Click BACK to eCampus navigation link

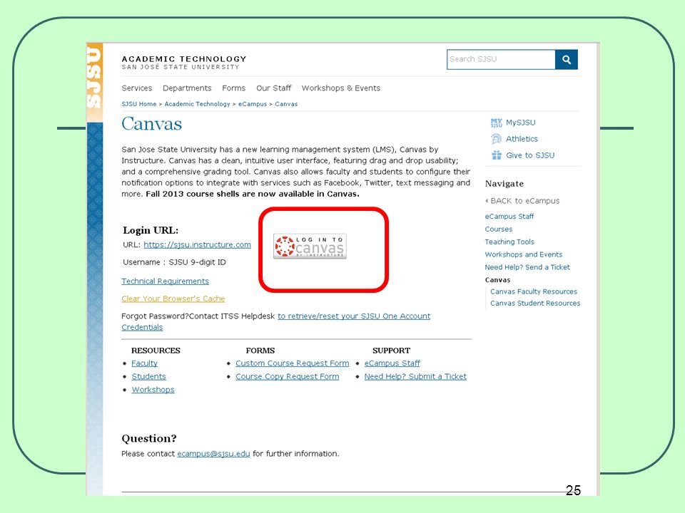click(x=522, y=201)
